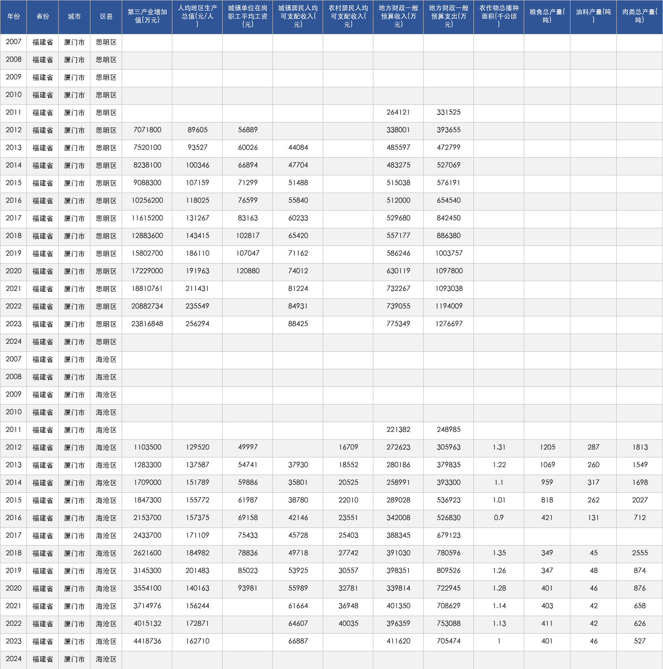Select the 省份 column header
Image resolution: width=663 pixels, height=669 pixels.
[x=43, y=17]
